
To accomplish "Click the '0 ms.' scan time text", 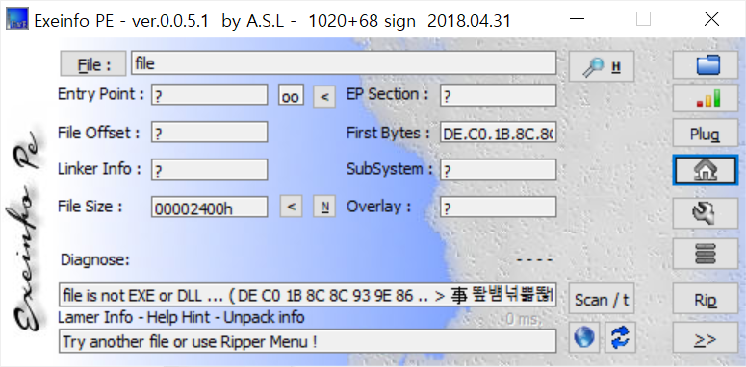I will pos(524,320).
